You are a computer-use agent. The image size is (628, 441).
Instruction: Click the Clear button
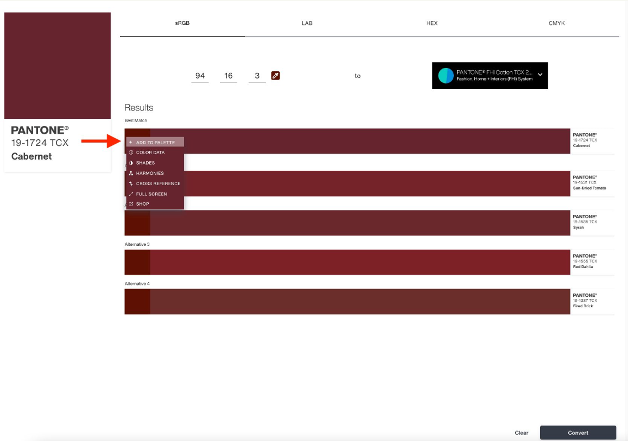click(x=521, y=433)
